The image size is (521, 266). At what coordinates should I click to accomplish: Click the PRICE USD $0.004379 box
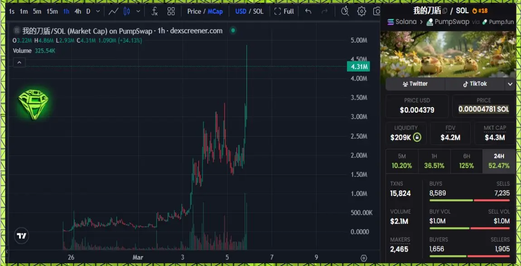tap(417, 106)
